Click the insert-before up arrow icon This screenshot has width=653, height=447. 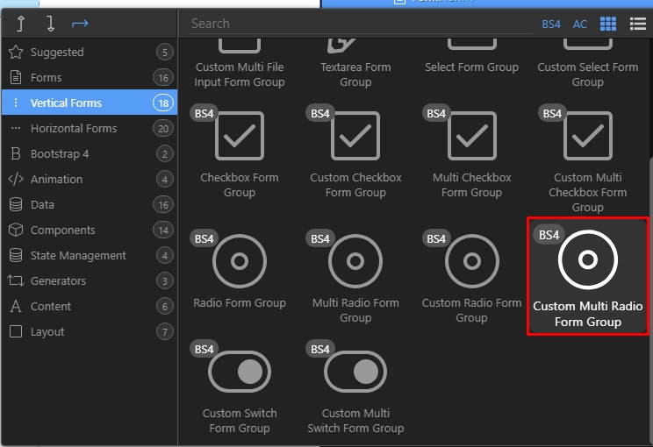(x=20, y=24)
